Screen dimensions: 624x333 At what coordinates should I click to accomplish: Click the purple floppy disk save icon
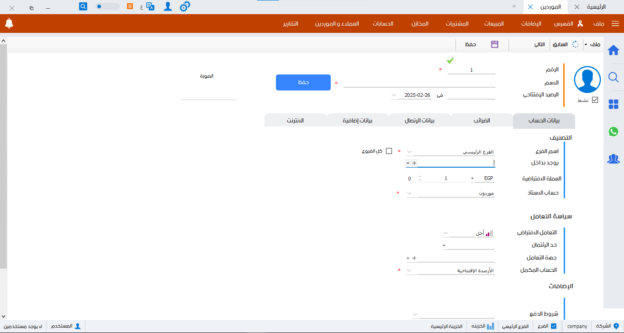point(495,44)
